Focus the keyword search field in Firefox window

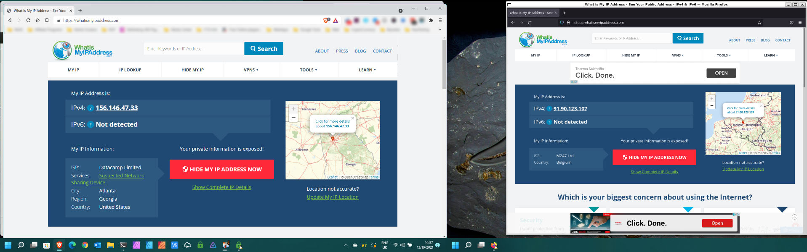[x=632, y=38]
